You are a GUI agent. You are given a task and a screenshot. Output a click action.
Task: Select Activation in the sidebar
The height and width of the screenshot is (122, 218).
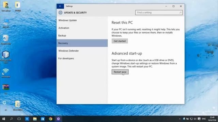pos(82,28)
